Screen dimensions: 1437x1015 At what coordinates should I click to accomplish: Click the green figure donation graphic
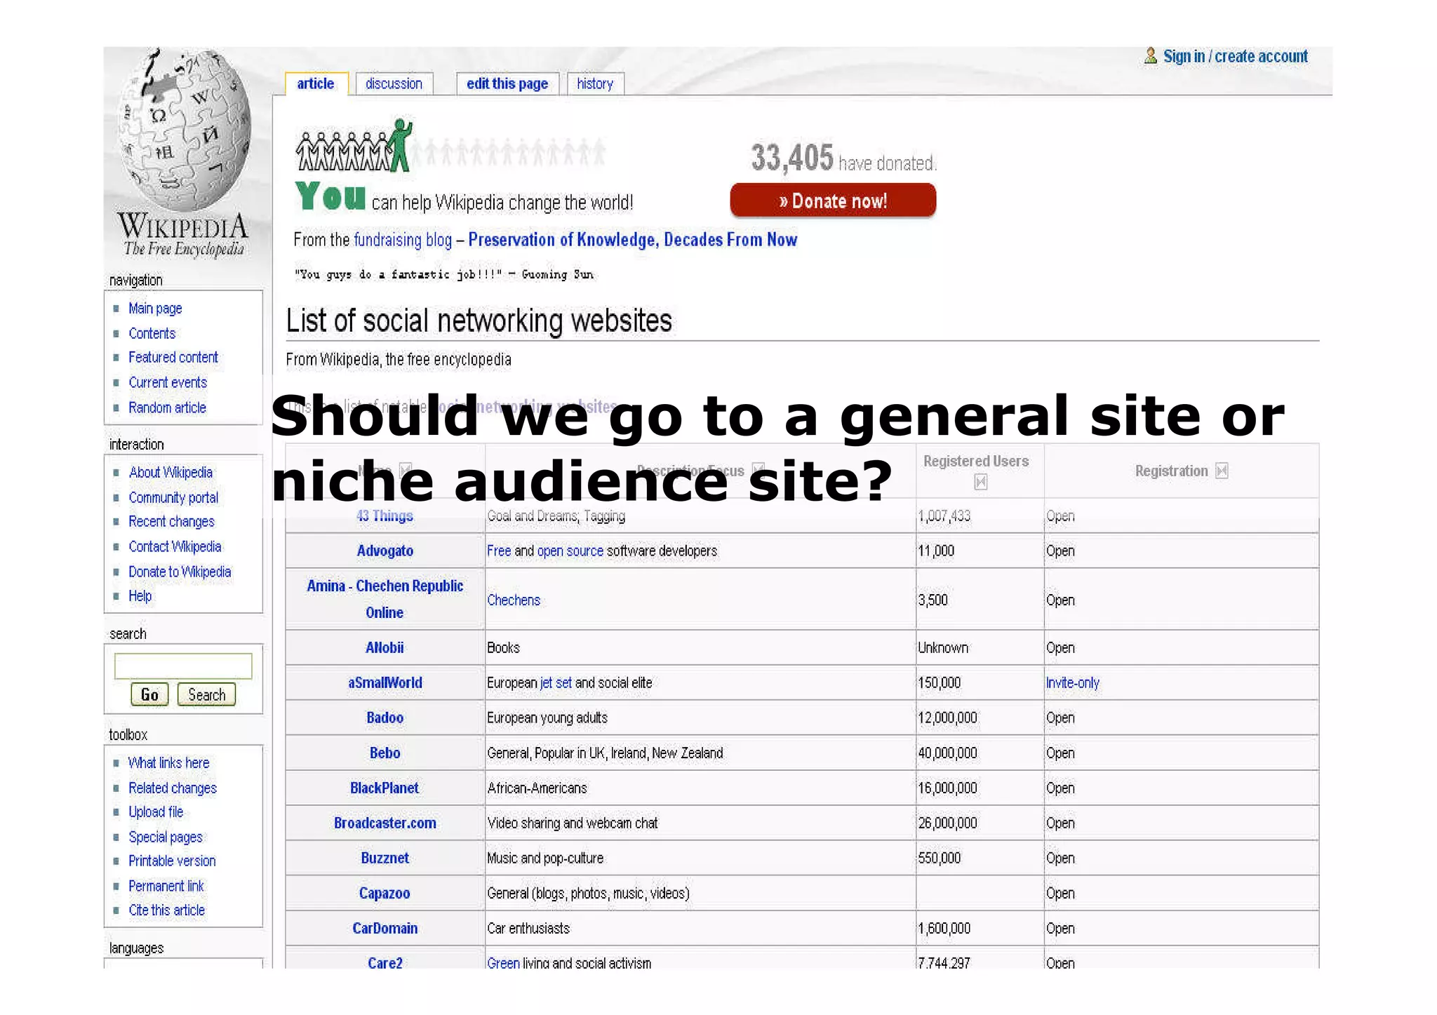click(401, 145)
